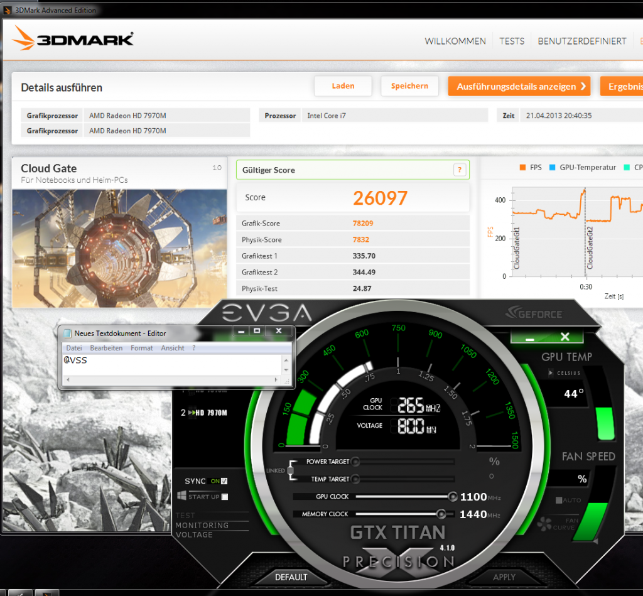Image resolution: width=643 pixels, height=596 pixels.
Task: Toggle the GPU-Temperatur legend entry
Action: tap(583, 167)
